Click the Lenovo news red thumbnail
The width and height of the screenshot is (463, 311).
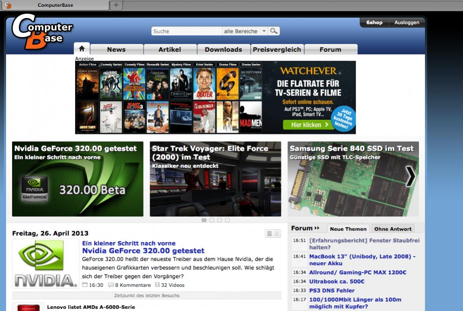(x=29, y=307)
